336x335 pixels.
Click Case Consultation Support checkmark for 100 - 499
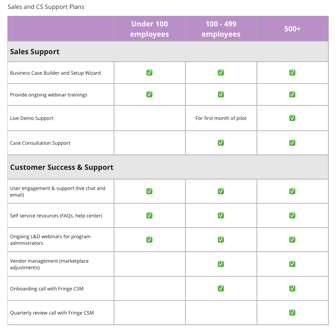pos(221,143)
